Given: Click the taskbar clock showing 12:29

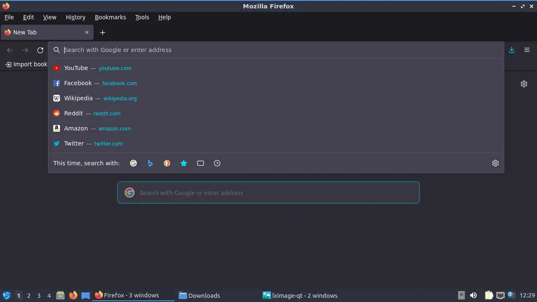Looking at the screenshot, I should [x=527, y=295].
